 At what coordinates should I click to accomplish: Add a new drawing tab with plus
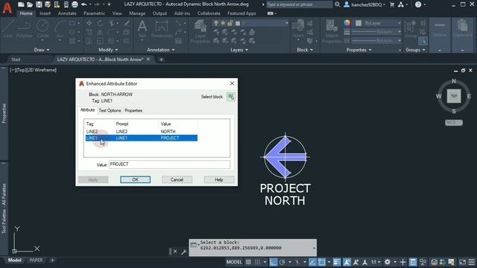[161, 60]
